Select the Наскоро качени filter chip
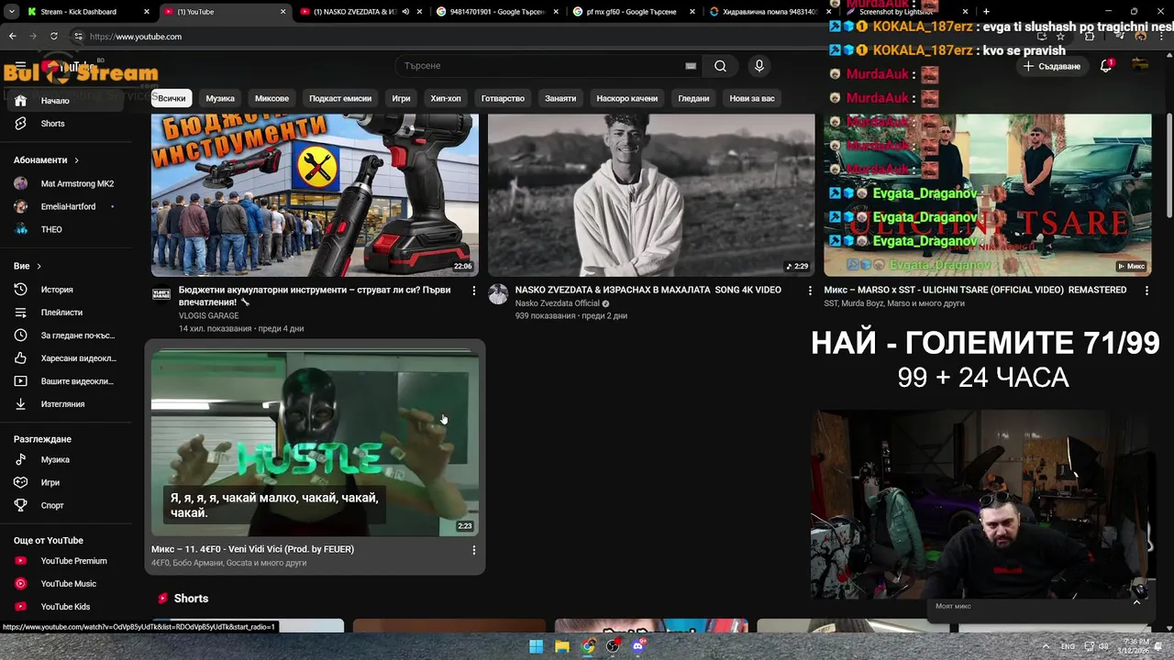 pyautogui.click(x=627, y=98)
